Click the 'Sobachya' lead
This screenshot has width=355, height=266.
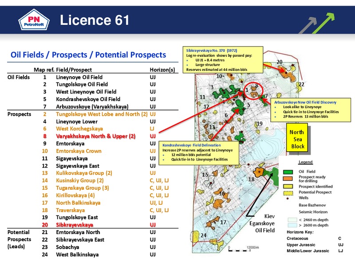click(x=67, y=247)
